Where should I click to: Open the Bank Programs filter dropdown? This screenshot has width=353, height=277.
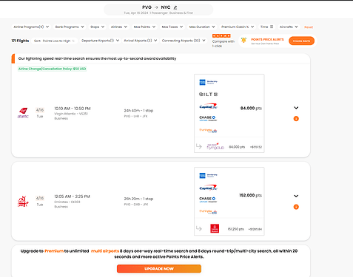point(70,27)
